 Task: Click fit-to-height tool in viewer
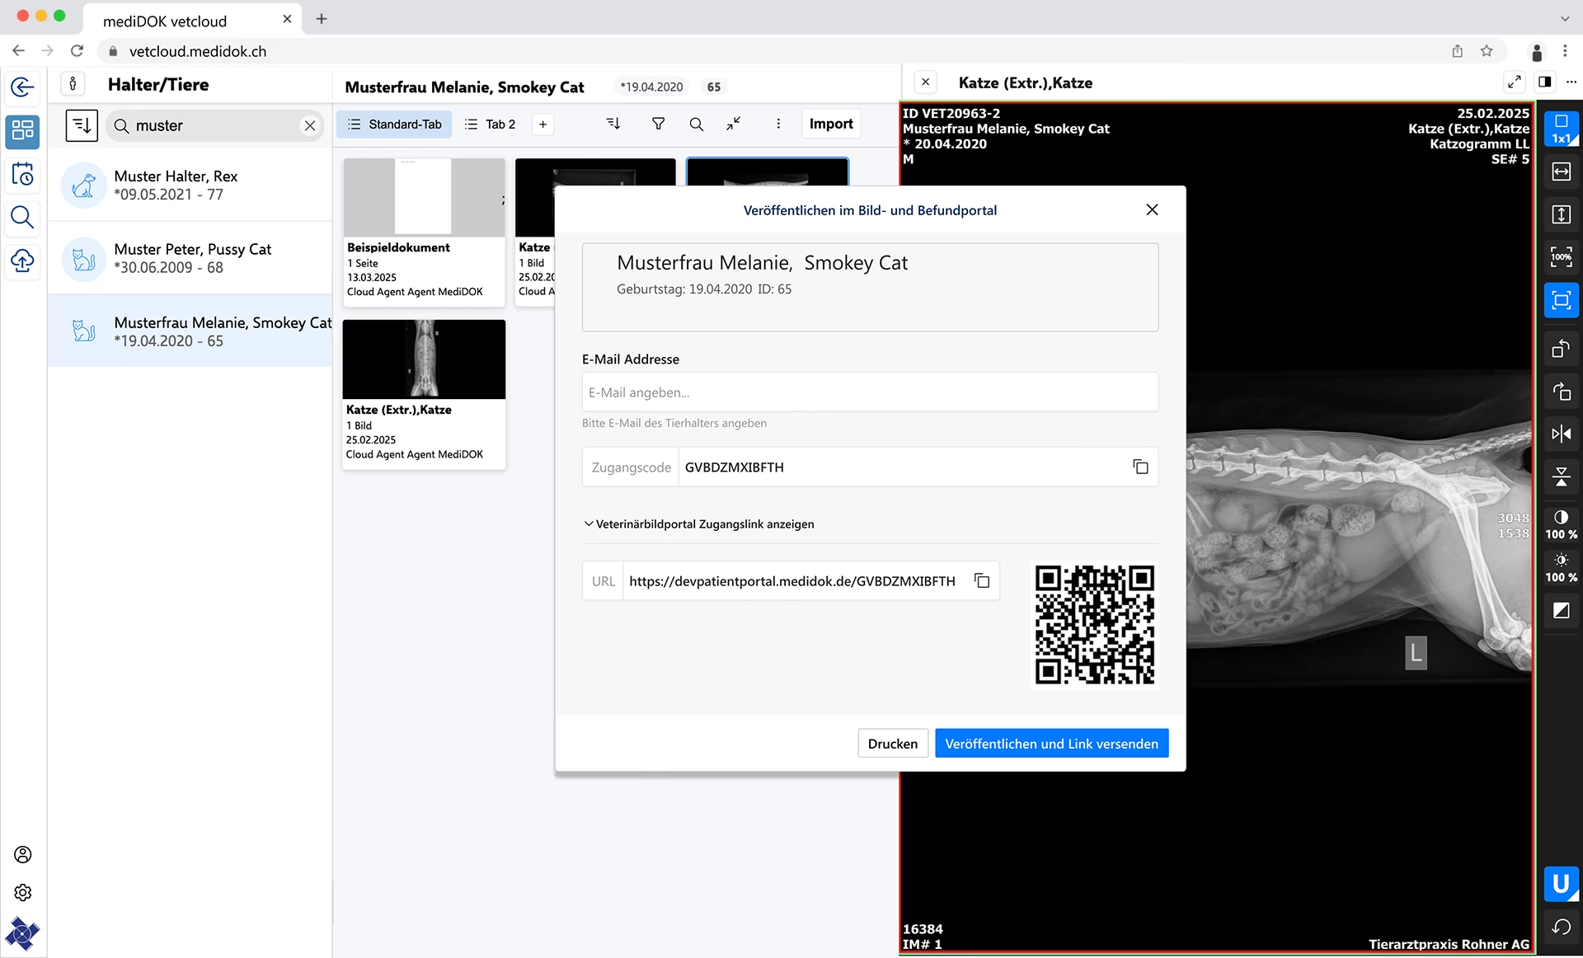(1561, 214)
